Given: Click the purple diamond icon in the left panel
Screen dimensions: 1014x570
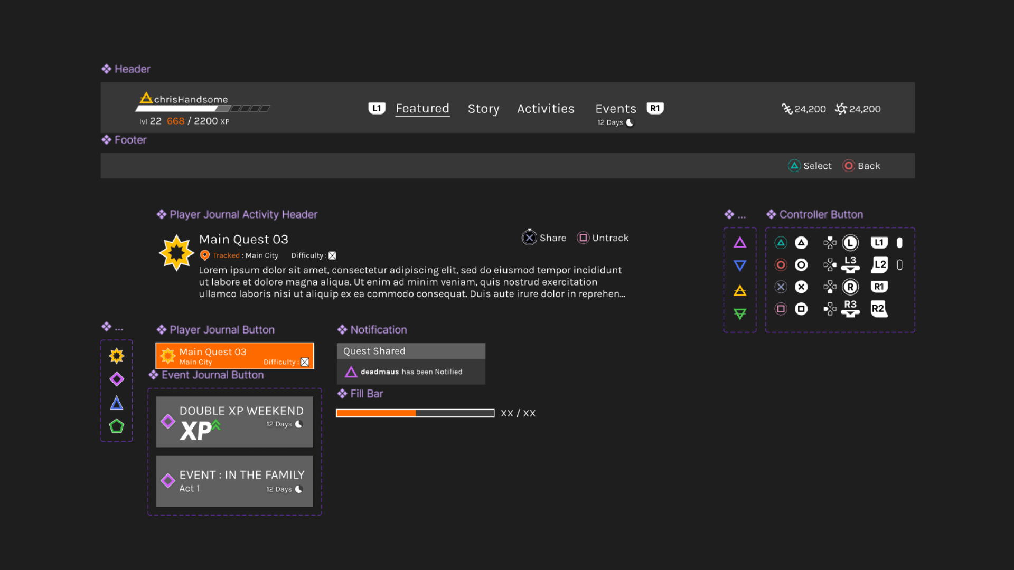Looking at the screenshot, I should pos(117,379).
